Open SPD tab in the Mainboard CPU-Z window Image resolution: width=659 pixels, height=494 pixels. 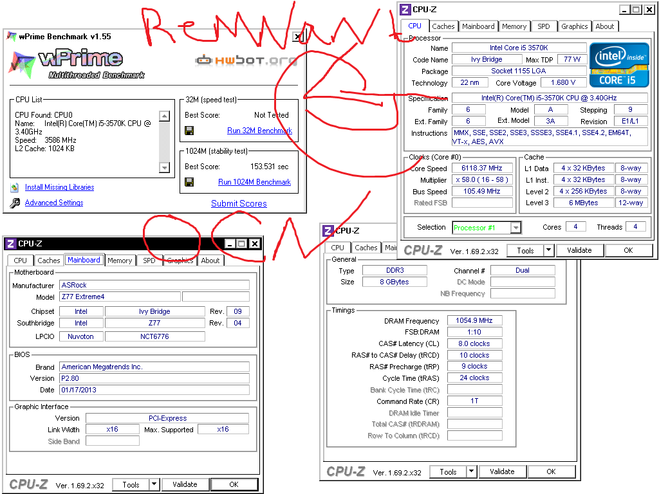coord(149,261)
